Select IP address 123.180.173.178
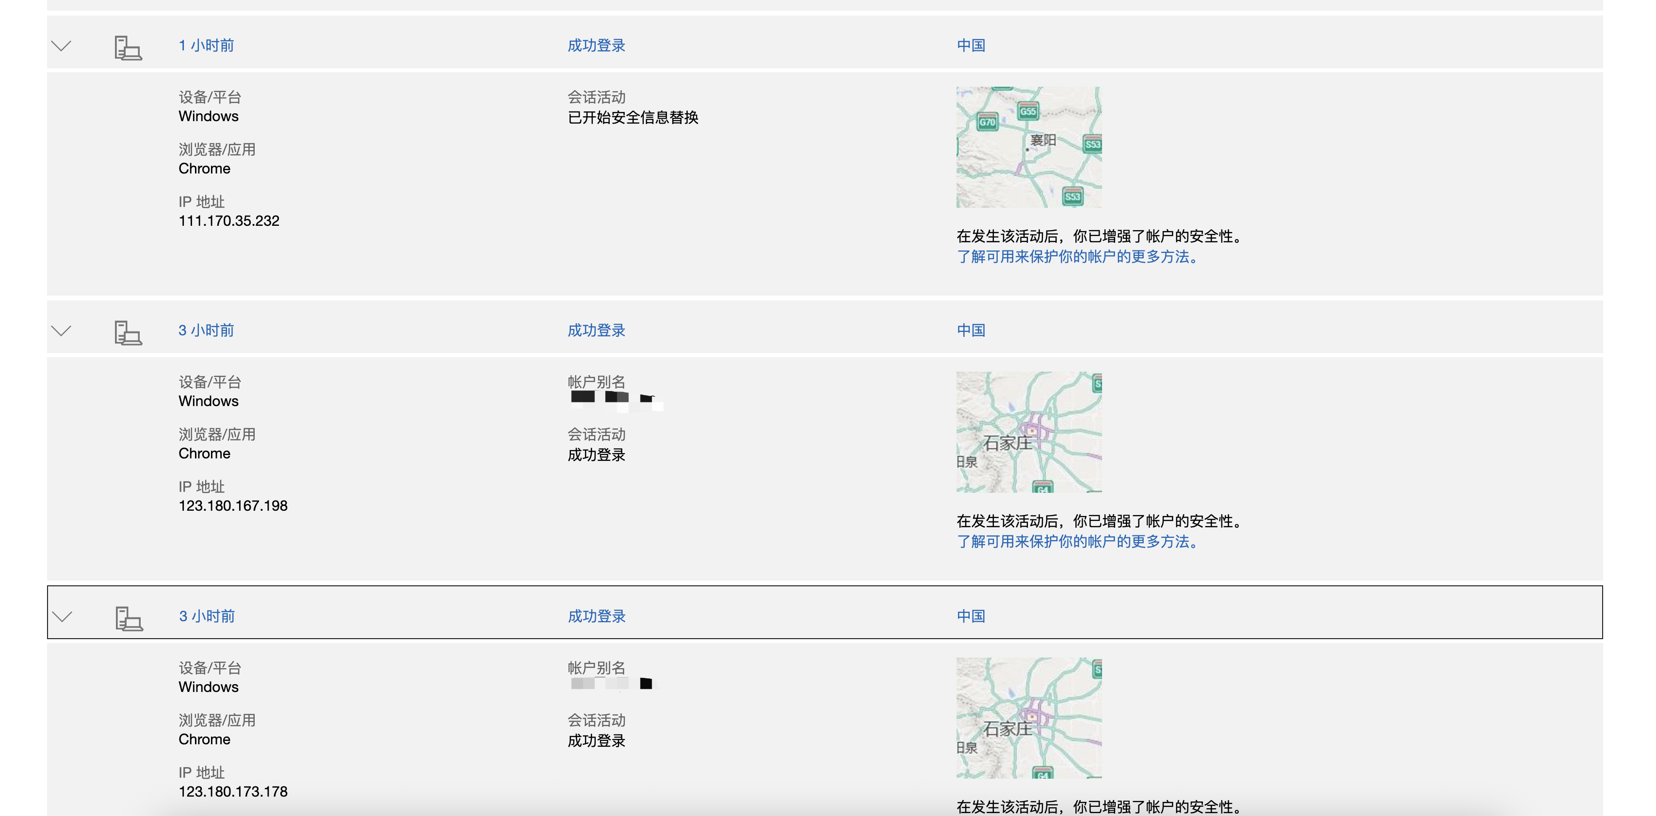This screenshot has width=1656, height=816. pyautogui.click(x=233, y=792)
